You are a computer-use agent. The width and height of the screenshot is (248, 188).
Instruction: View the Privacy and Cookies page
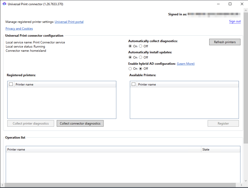pyautogui.click(x=19, y=28)
